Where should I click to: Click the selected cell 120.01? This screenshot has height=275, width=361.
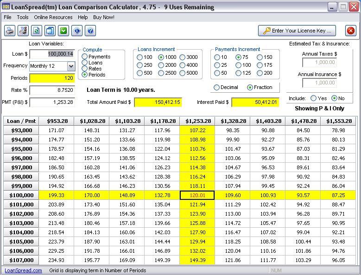pos(197,195)
